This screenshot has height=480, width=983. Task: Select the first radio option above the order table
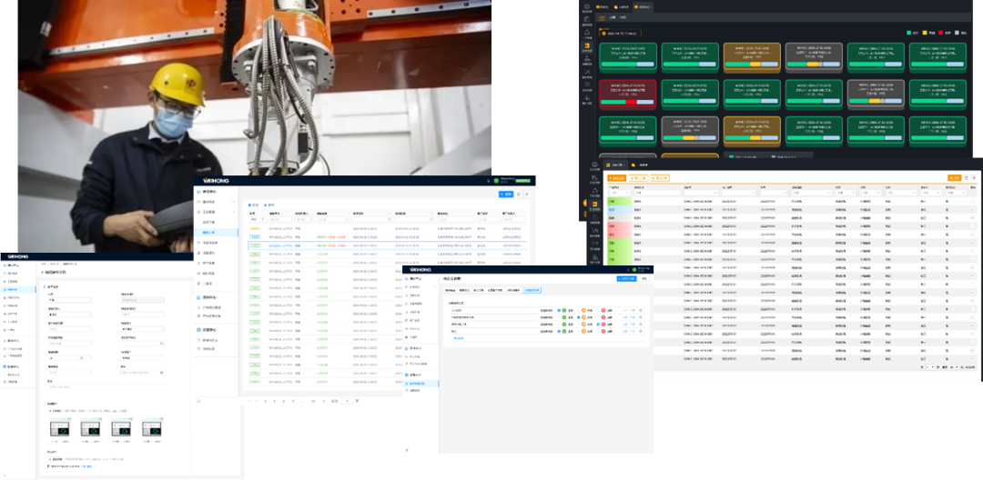251,205
